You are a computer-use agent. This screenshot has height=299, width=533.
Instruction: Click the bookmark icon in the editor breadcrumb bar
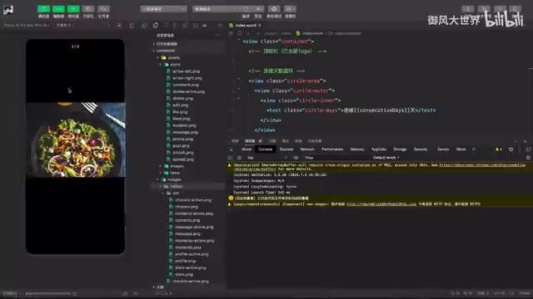click(239, 33)
